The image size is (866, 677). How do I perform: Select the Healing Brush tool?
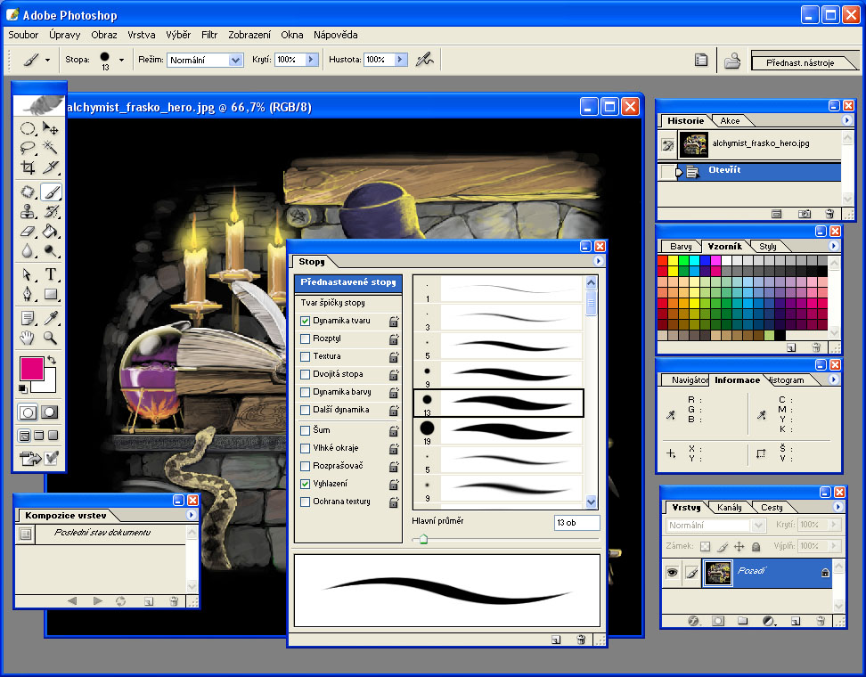28,192
